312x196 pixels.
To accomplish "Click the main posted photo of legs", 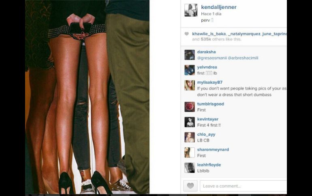I will coord(88,97).
